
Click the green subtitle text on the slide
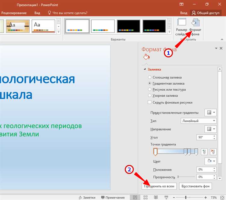(x=41, y=130)
